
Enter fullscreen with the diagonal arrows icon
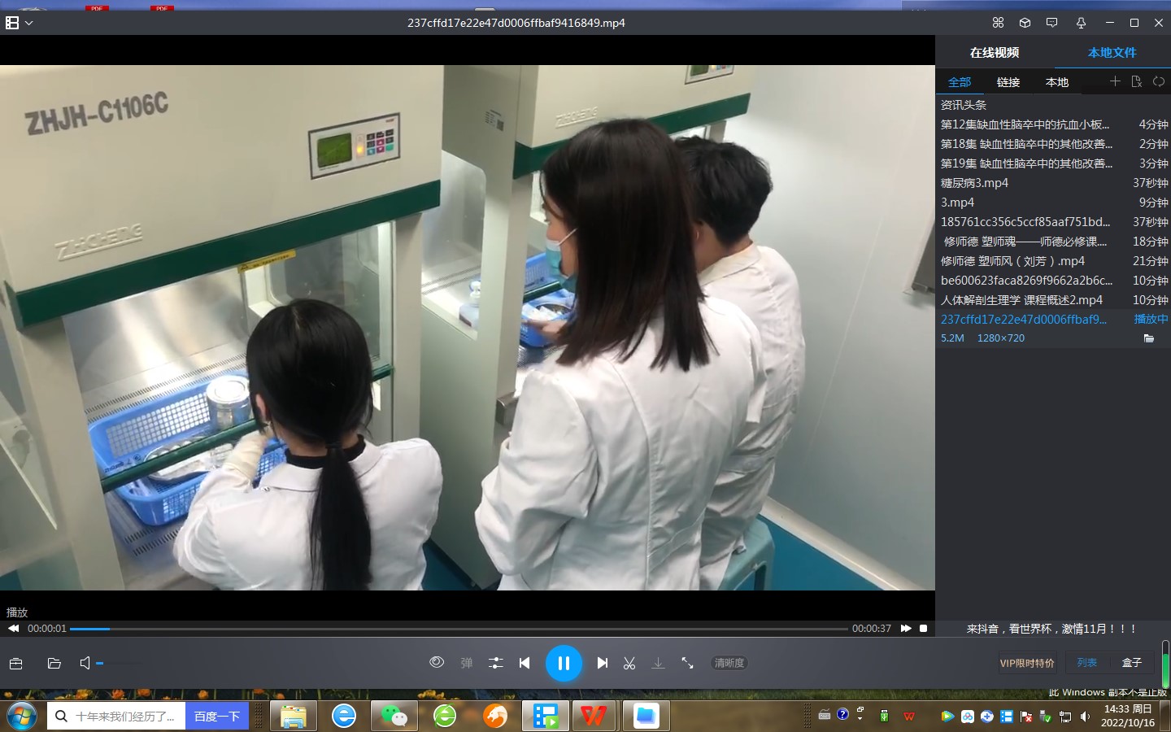click(687, 663)
